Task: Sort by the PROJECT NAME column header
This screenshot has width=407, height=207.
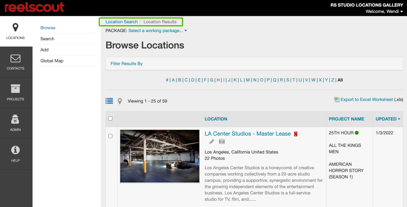Action: (346, 119)
